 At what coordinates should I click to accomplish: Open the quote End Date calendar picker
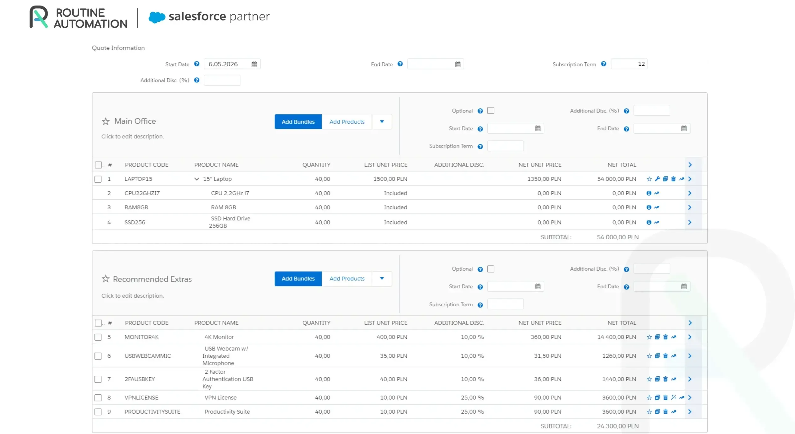[458, 64]
